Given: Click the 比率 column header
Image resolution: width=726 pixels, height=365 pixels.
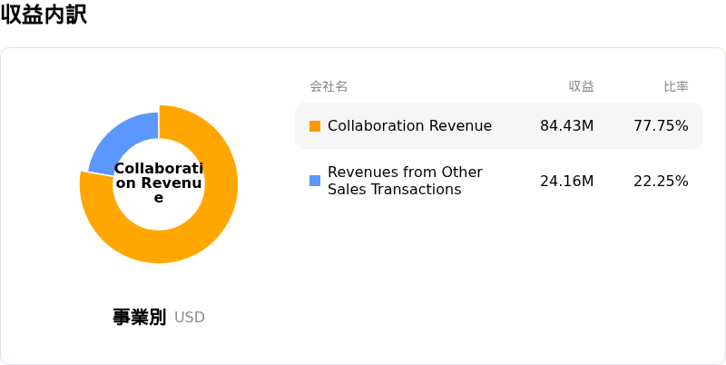Looking at the screenshot, I should [x=676, y=86].
